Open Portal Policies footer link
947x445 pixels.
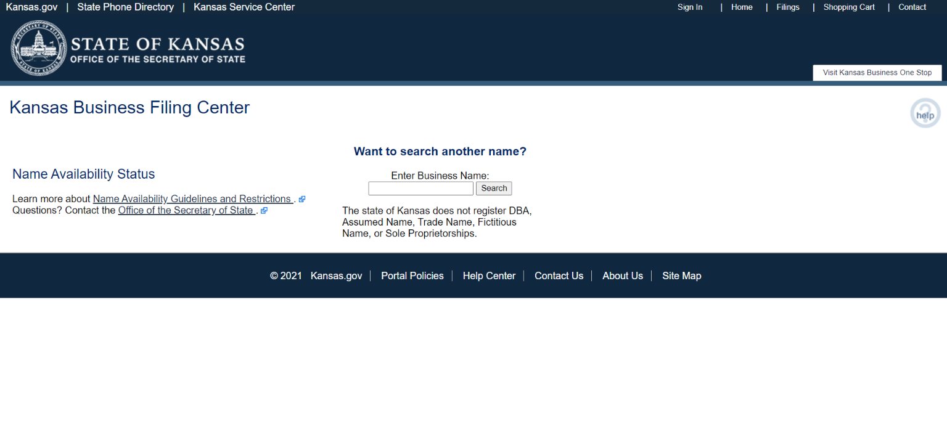coord(412,276)
